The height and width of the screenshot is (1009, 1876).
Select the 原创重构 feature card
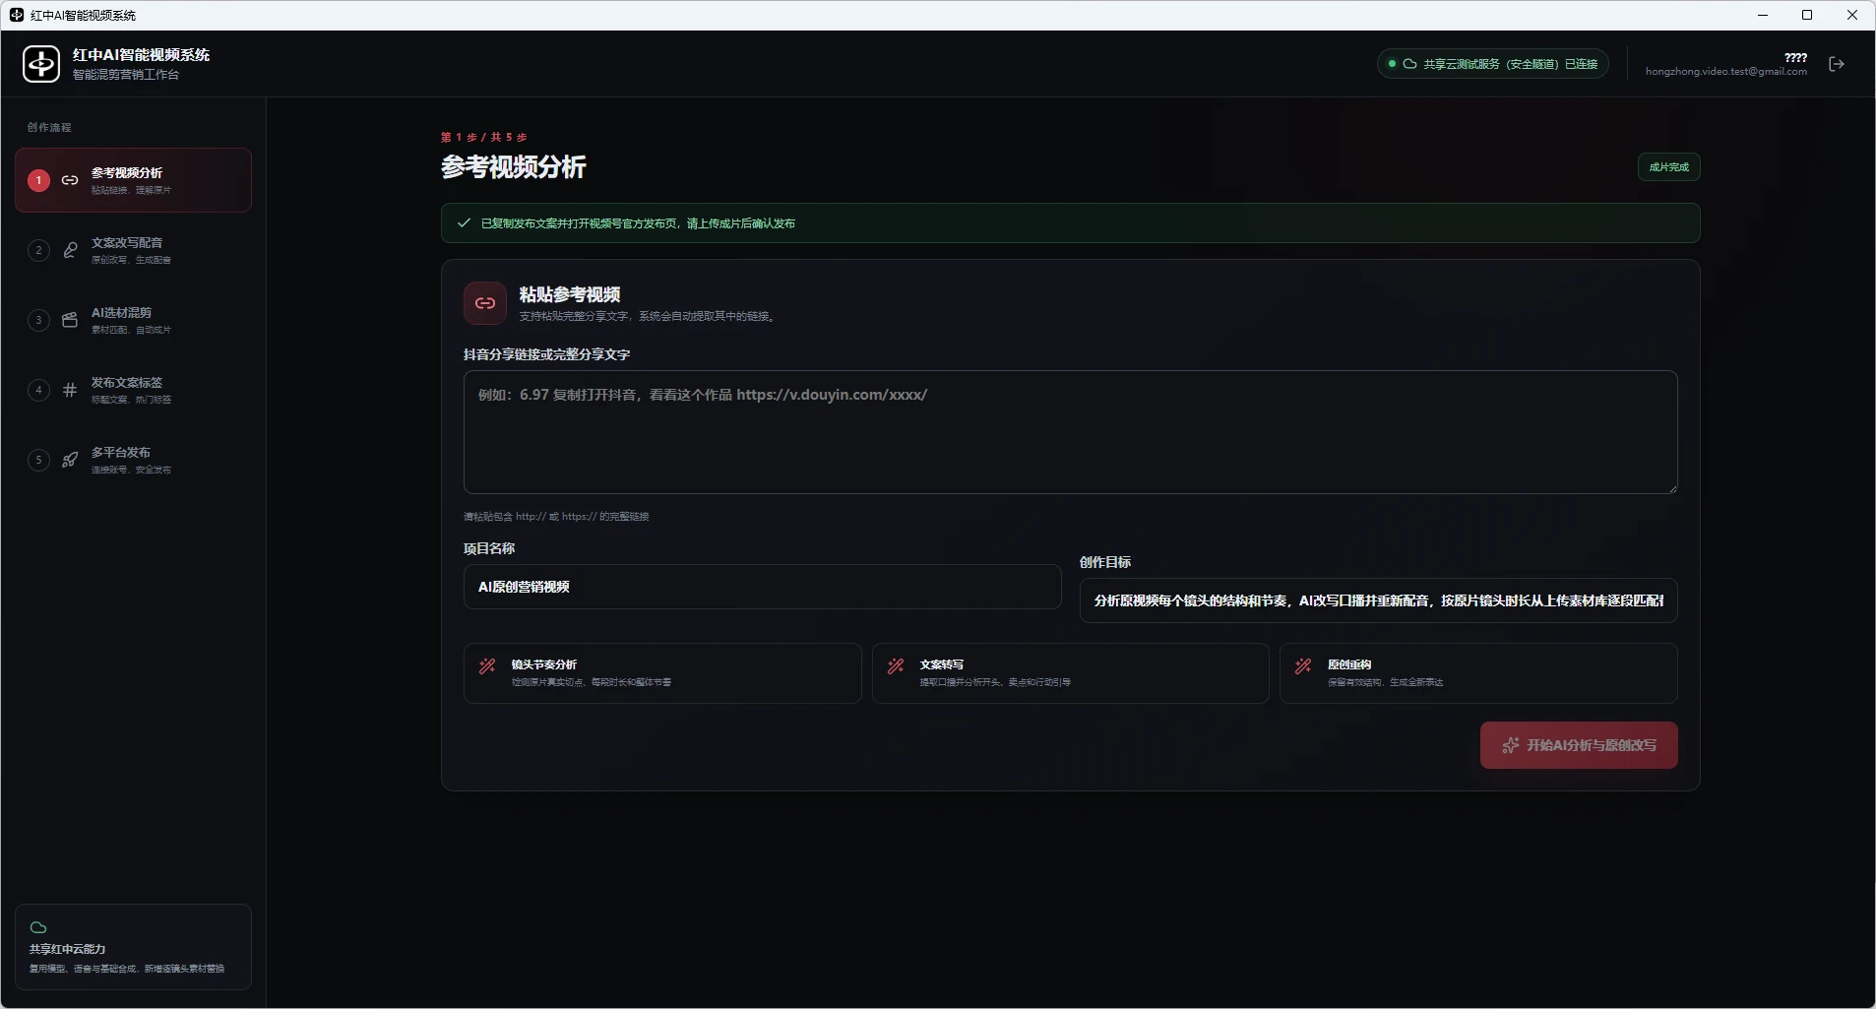(x=1478, y=673)
